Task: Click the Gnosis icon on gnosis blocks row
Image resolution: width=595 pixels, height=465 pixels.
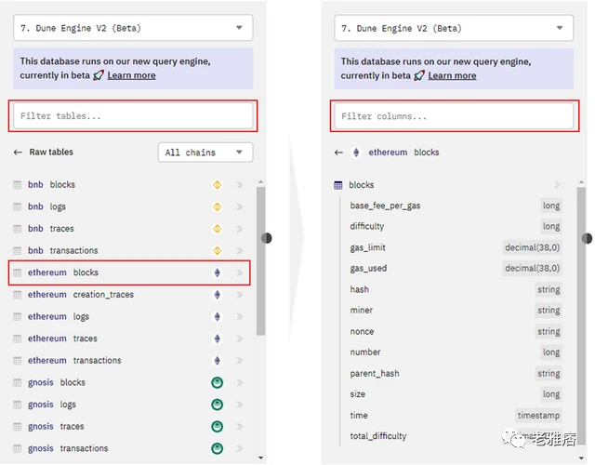Action: point(217,382)
